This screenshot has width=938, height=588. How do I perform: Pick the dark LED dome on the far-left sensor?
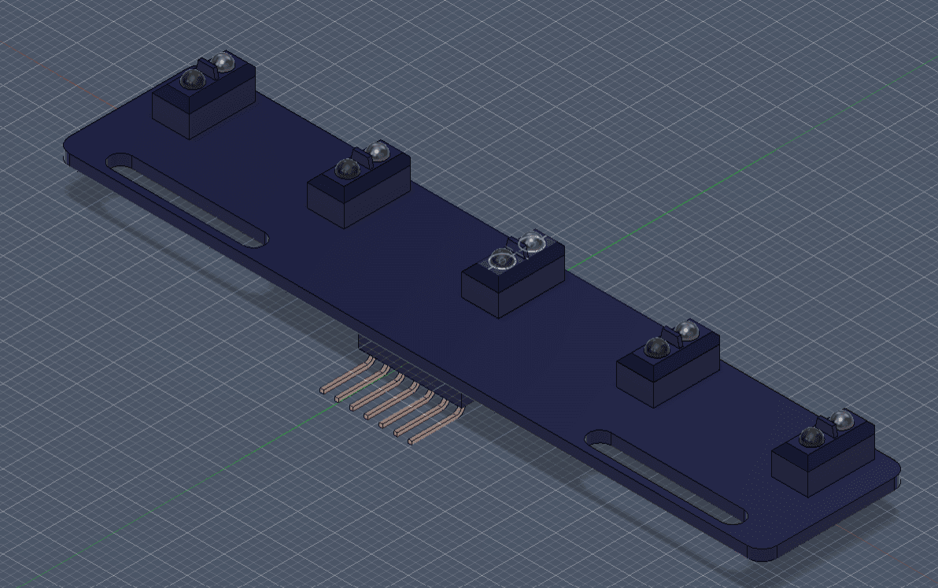tap(193, 79)
